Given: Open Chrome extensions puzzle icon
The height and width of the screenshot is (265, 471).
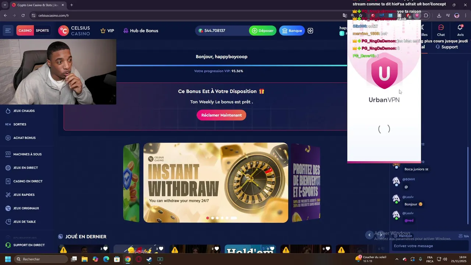Looking at the screenshot, I should coord(426,15).
